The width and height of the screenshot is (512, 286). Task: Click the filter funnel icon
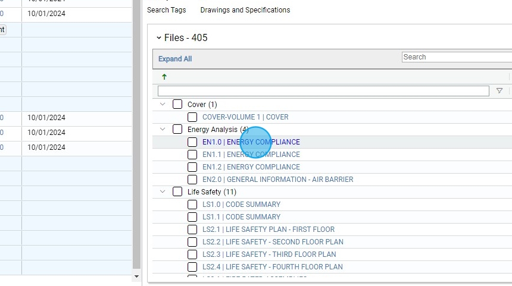point(499,91)
